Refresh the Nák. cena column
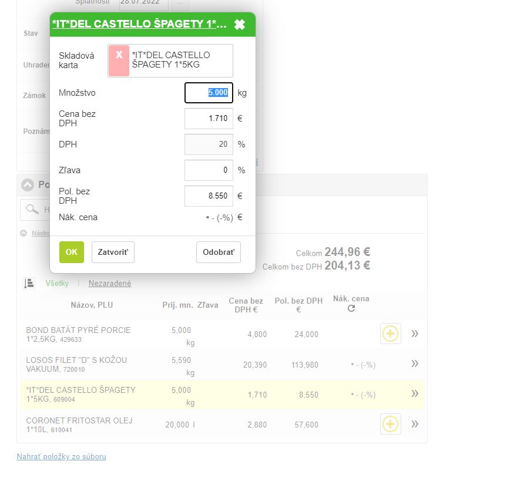This screenshot has width=507, height=478. [351, 308]
